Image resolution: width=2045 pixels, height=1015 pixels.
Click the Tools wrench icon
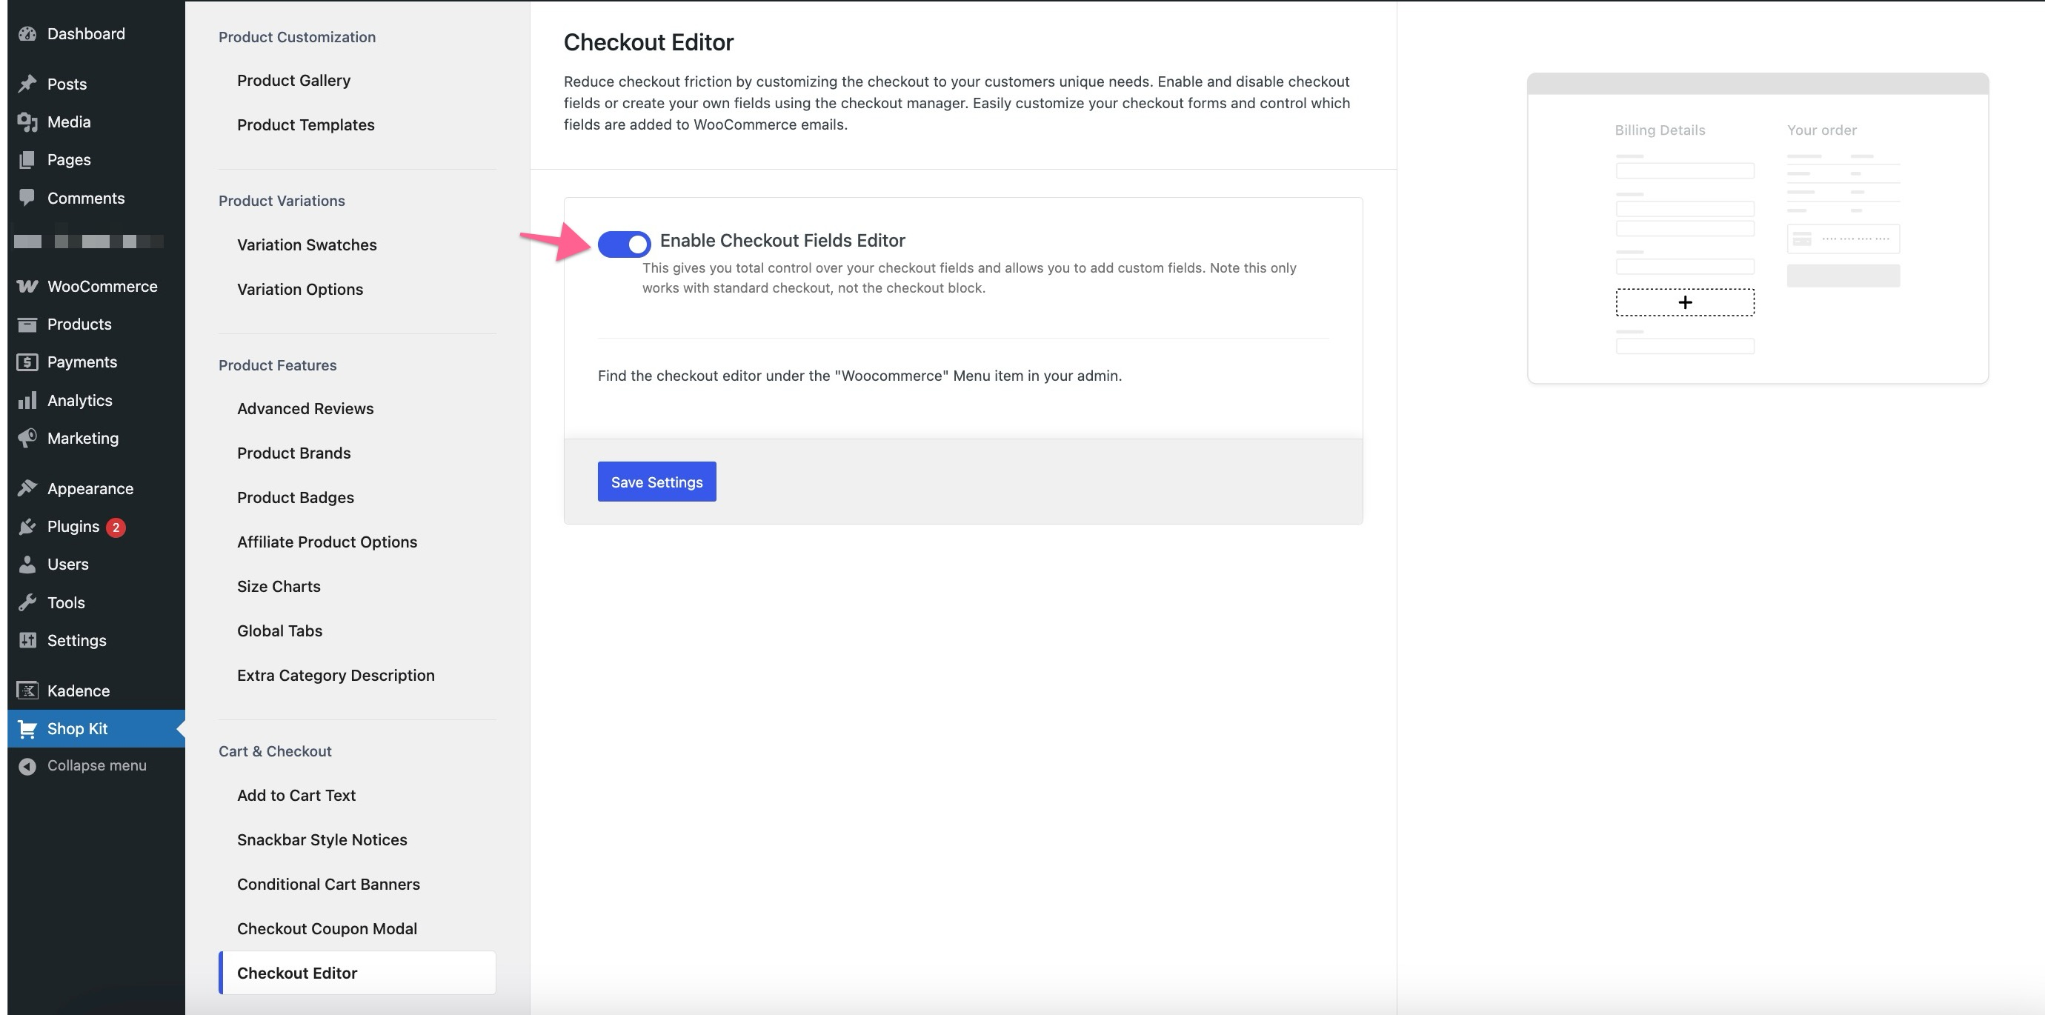[x=28, y=602]
